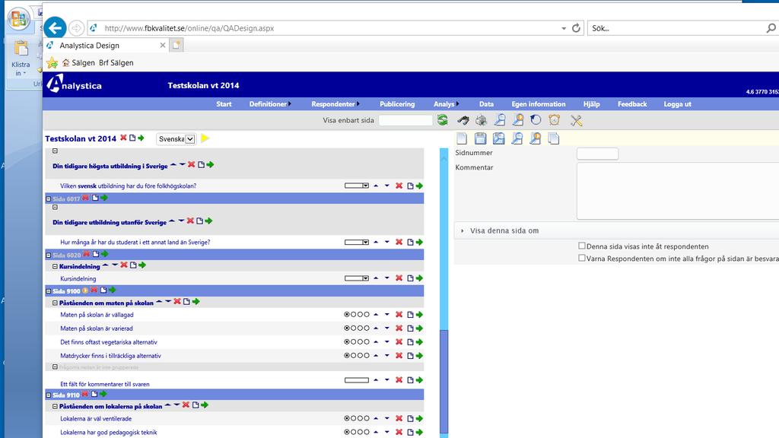Screen dimensions: 779x438
Task: Click the floppy disk save icon
Action: (481, 138)
